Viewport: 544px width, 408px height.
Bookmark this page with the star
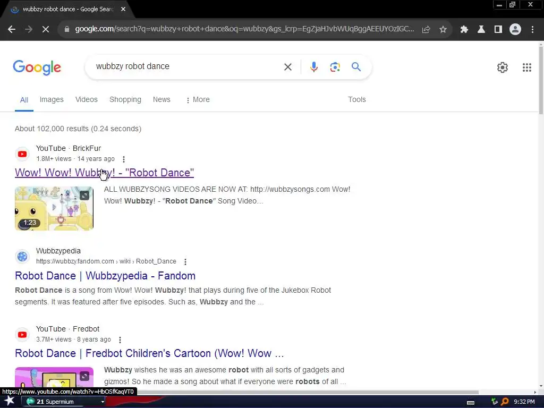pos(443,30)
